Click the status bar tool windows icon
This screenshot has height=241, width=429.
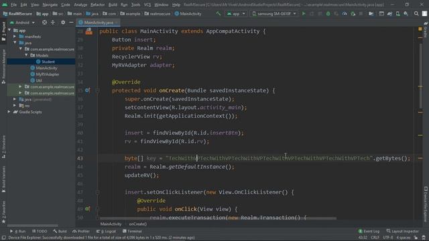pos(3,238)
